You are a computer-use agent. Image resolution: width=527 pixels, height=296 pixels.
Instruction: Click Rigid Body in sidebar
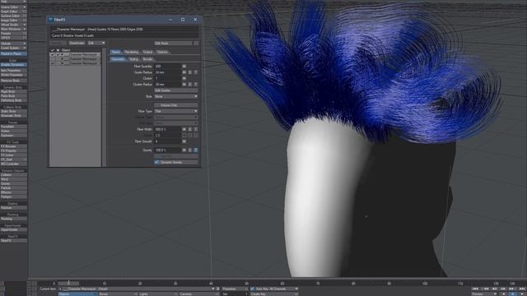[13, 91]
